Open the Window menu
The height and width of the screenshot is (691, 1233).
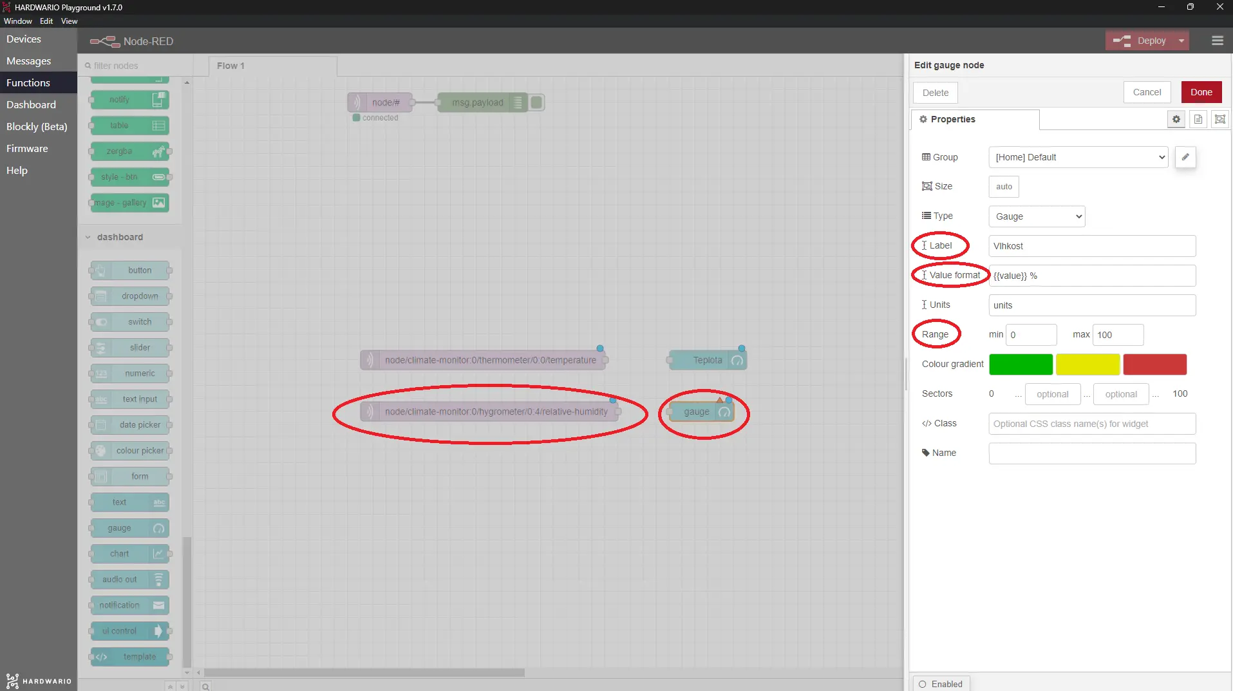[18, 21]
